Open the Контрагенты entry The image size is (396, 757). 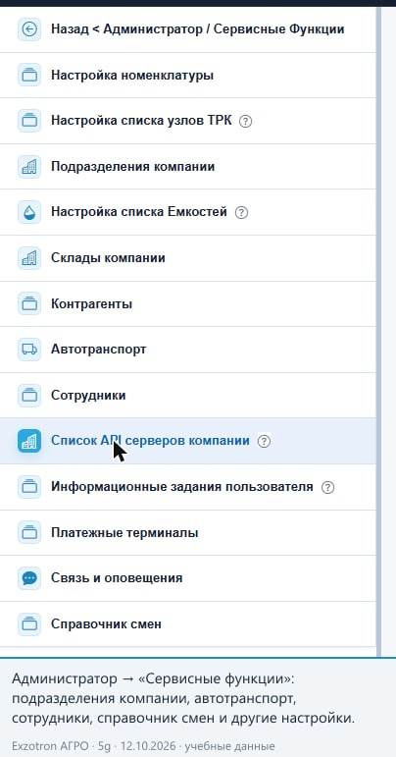point(188,303)
